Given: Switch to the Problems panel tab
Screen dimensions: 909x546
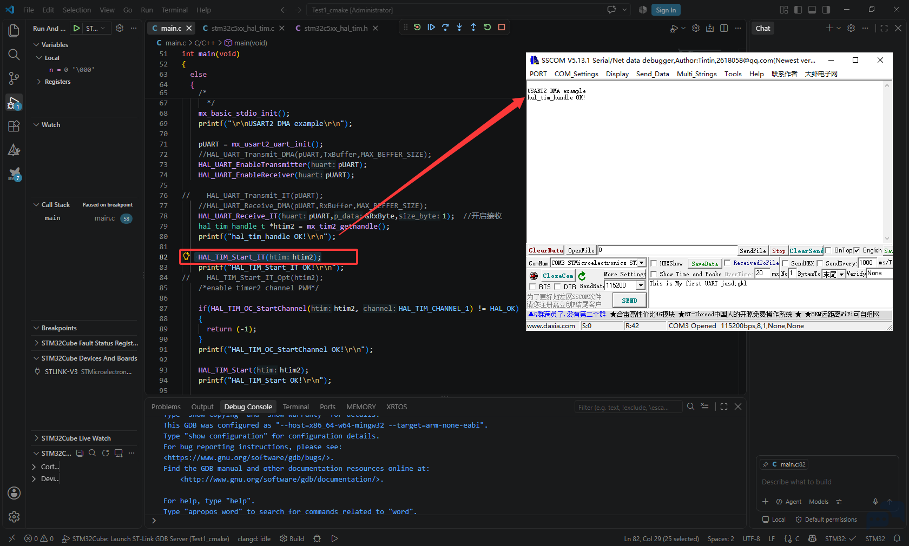Looking at the screenshot, I should [x=166, y=407].
